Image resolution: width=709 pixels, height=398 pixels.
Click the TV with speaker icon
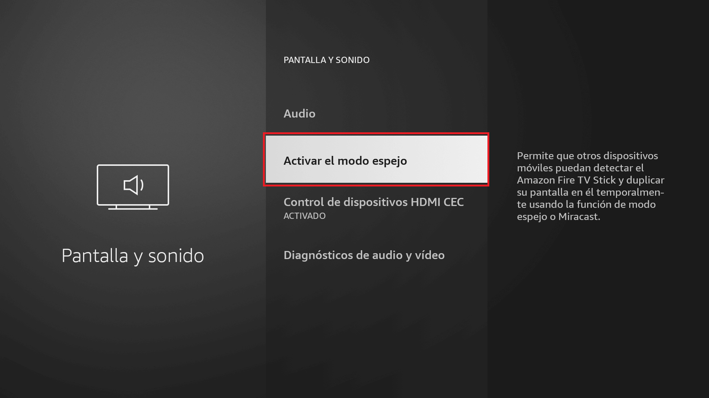[x=133, y=187]
